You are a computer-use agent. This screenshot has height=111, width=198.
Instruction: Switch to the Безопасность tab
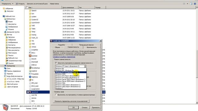pos(92,47)
